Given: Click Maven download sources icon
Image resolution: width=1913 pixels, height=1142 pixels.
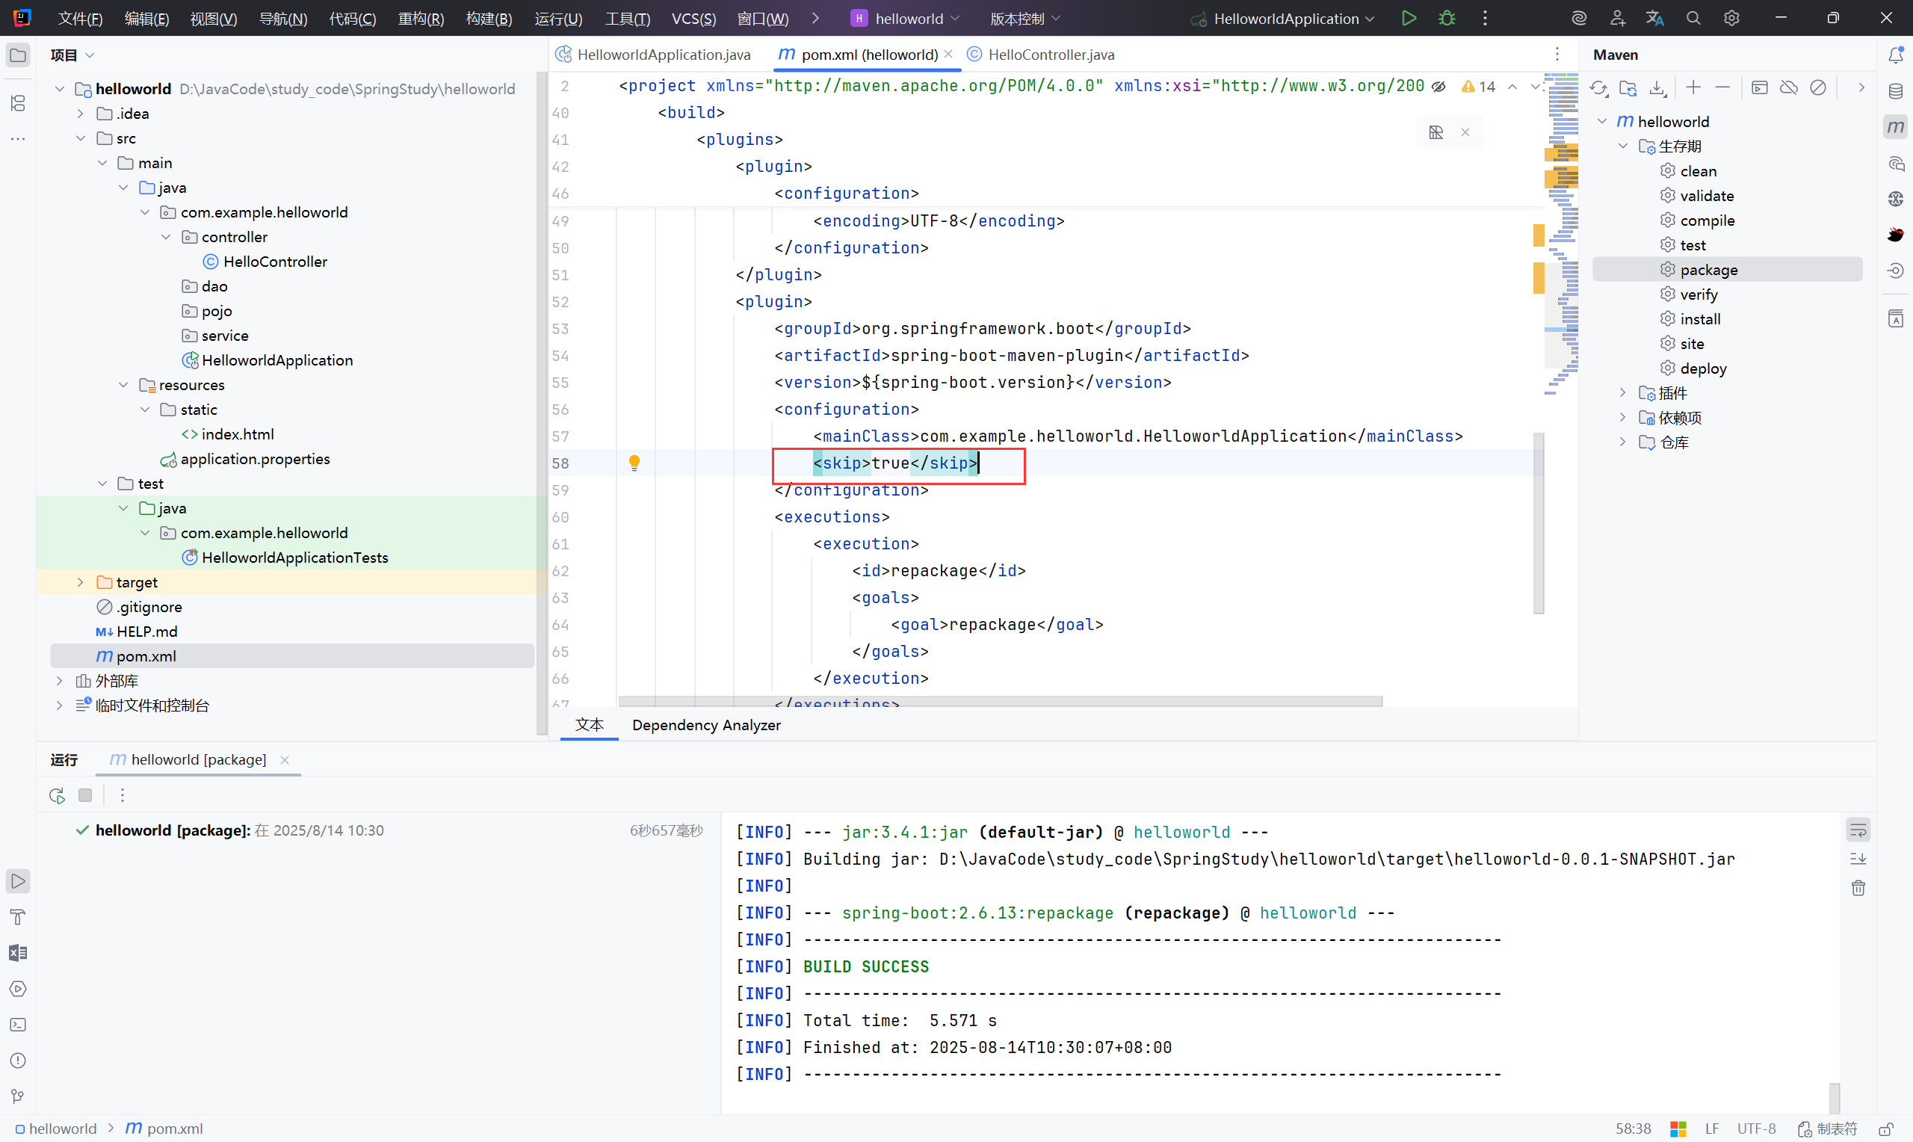Looking at the screenshot, I should [1657, 87].
